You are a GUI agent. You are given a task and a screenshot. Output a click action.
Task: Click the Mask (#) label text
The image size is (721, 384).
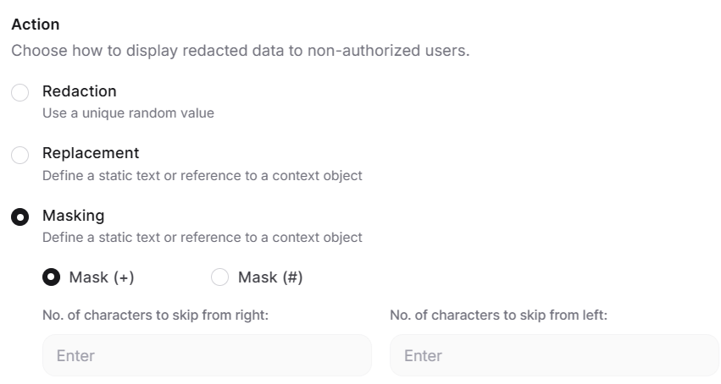pos(270,277)
